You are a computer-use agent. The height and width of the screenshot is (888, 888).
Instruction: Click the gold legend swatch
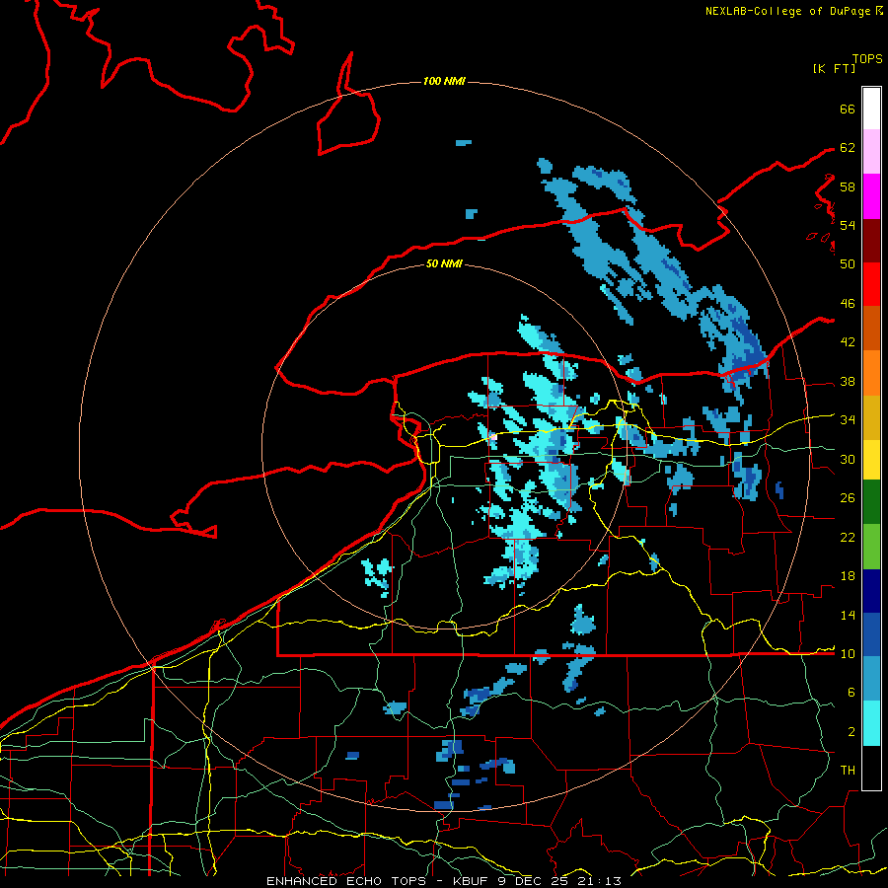[x=871, y=417]
